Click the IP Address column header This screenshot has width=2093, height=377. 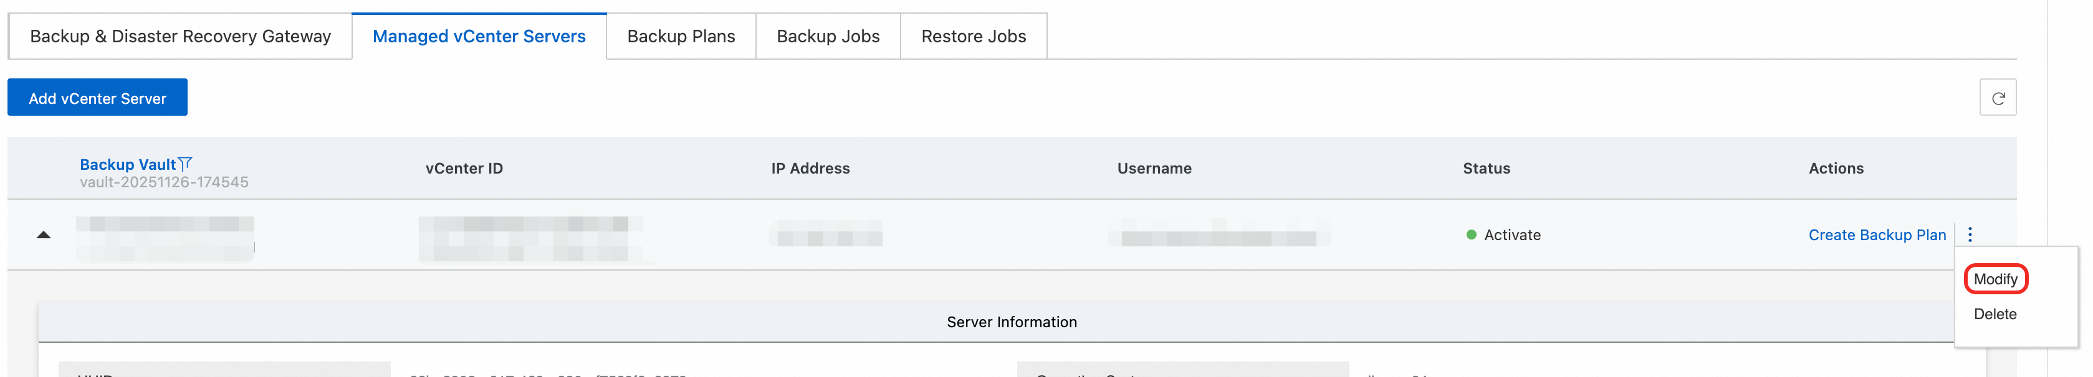point(810,169)
